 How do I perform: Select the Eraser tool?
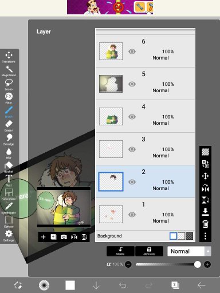9,126
